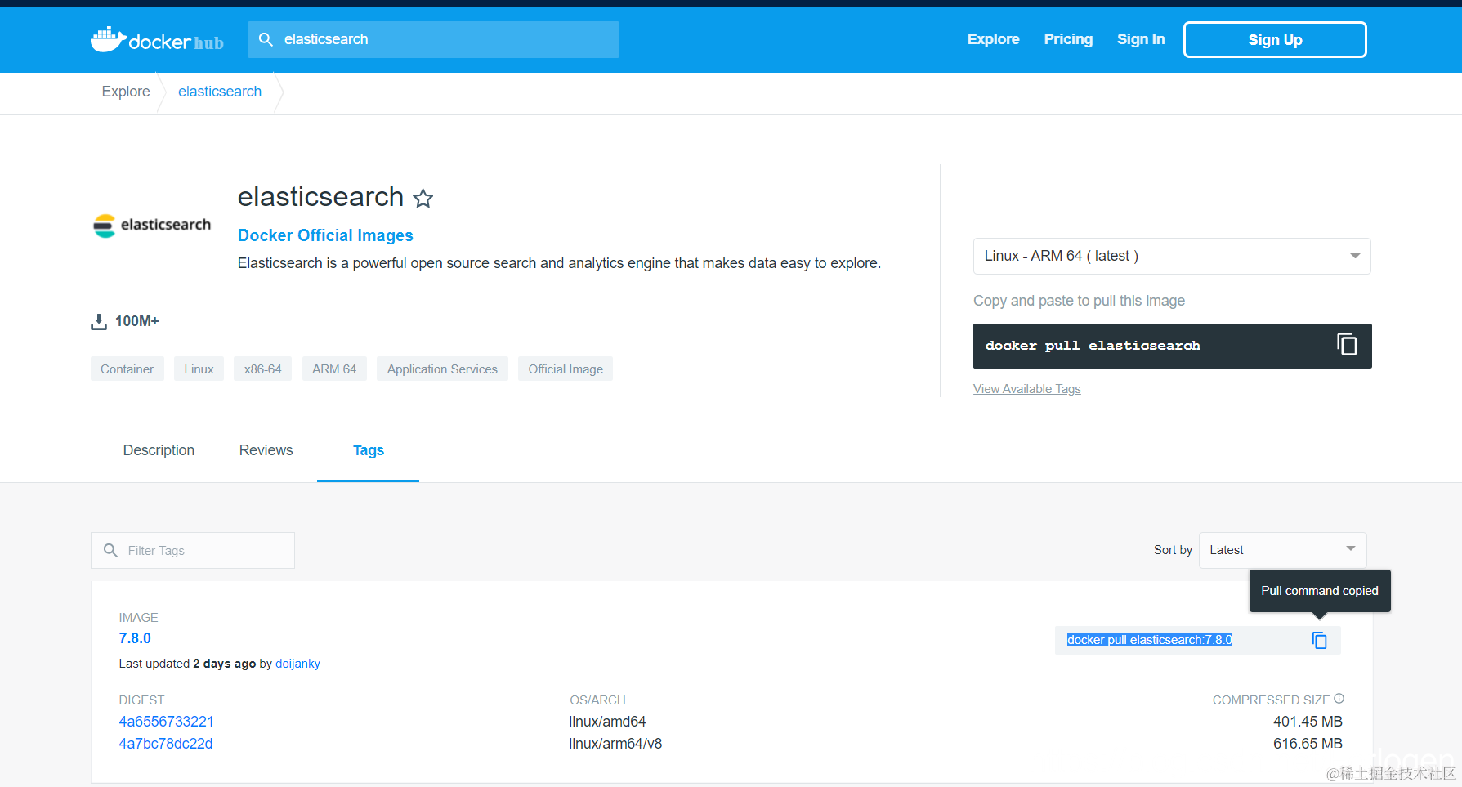This screenshot has height=787, width=1462.
Task: Click the Linux category chip
Action: (199, 369)
